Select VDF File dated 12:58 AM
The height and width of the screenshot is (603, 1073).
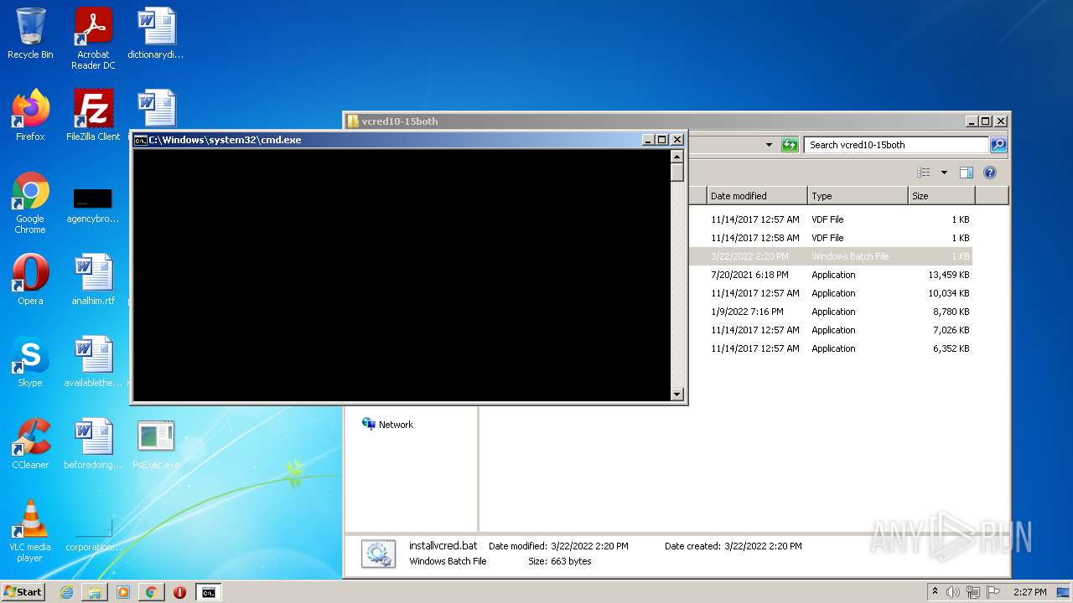[x=830, y=238]
